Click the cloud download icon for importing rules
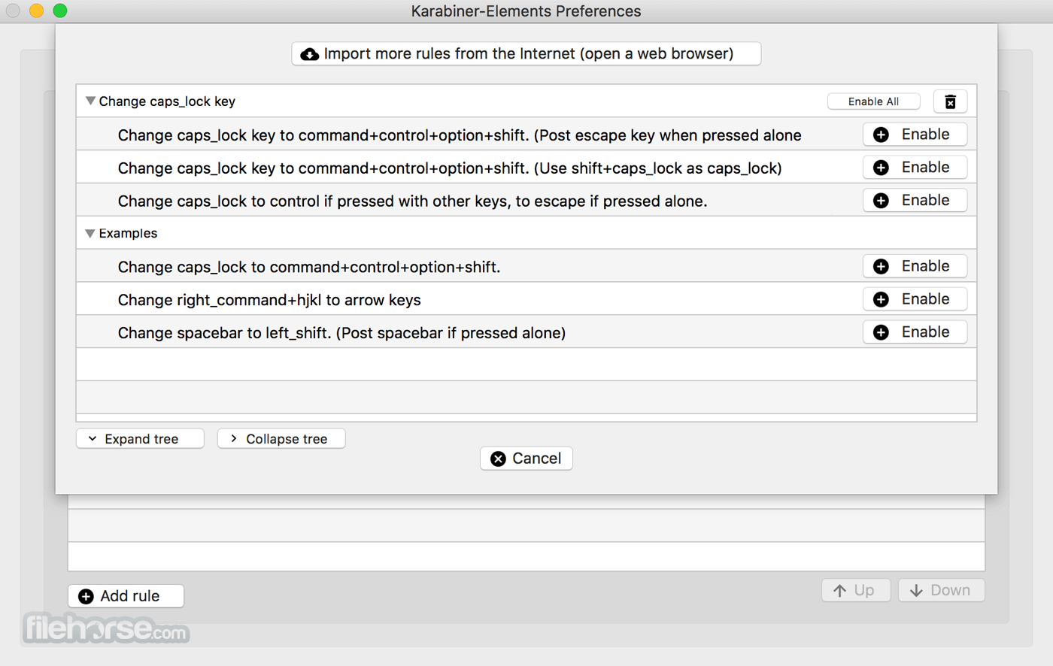This screenshot has width=1053, height=666. coord(309,54)
